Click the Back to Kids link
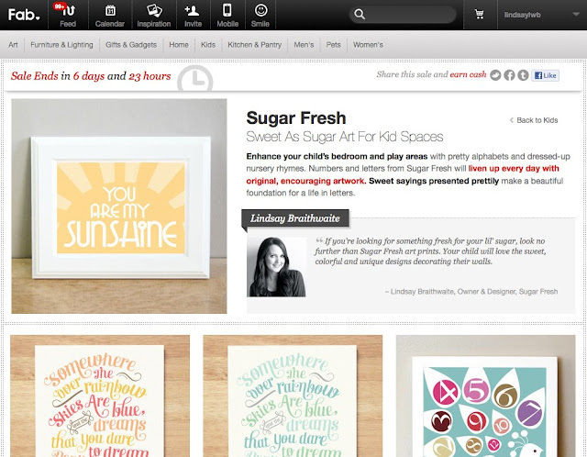 (x=534, y=120)
